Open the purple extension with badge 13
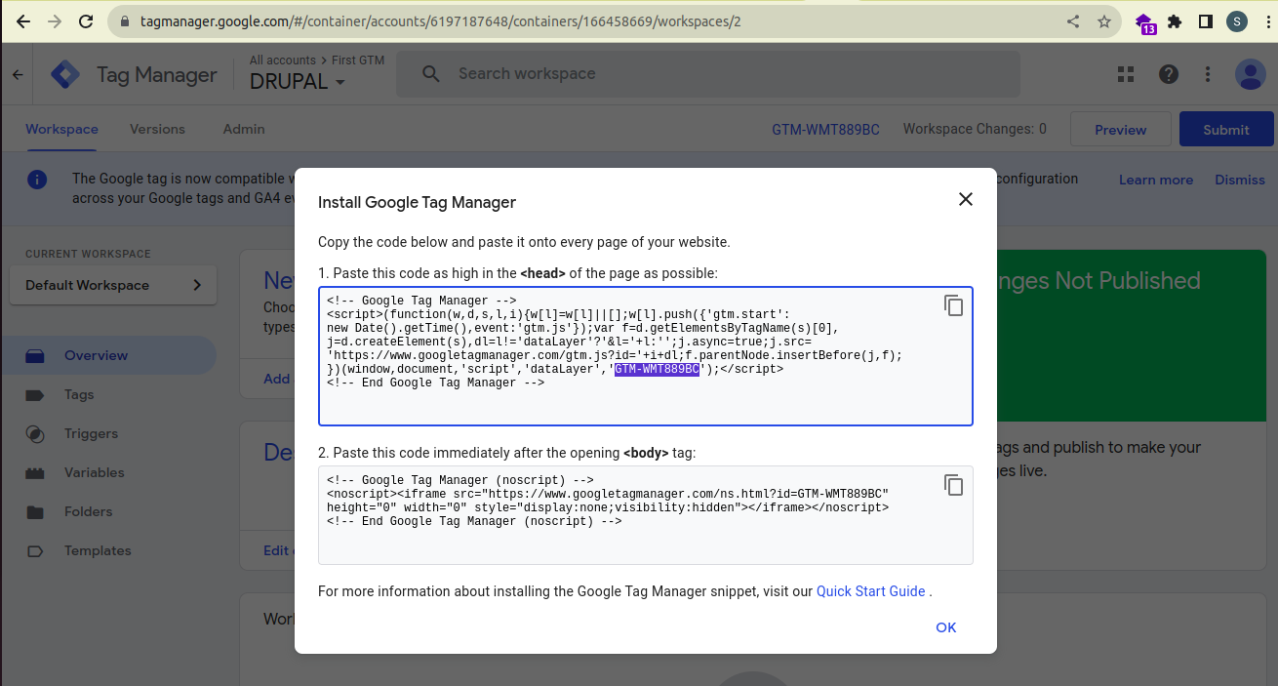The width and height of the screenshot is (1278, 686). 1145,22
